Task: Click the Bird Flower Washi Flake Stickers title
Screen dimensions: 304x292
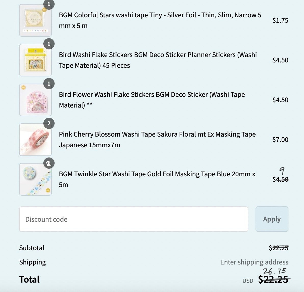Action: point(152,100)
